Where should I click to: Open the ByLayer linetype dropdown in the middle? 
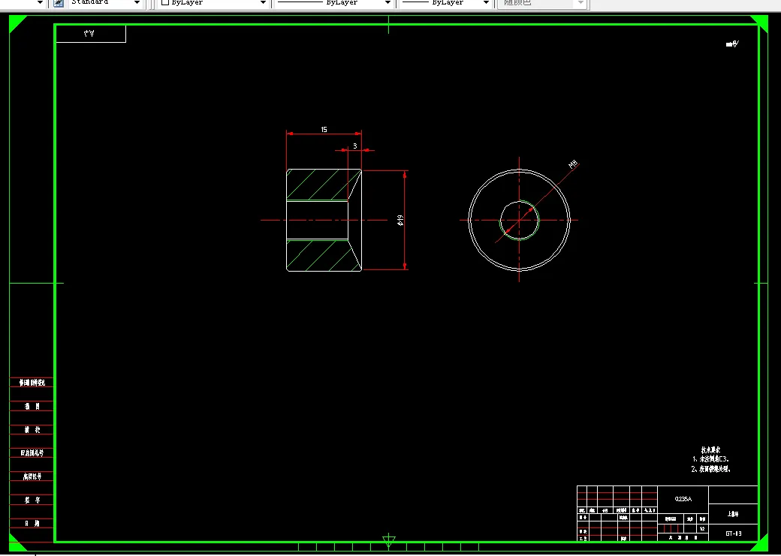pos(333,2)
